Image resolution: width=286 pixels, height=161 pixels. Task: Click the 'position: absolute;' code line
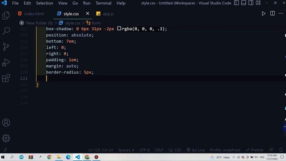click(x=70, y=35)
